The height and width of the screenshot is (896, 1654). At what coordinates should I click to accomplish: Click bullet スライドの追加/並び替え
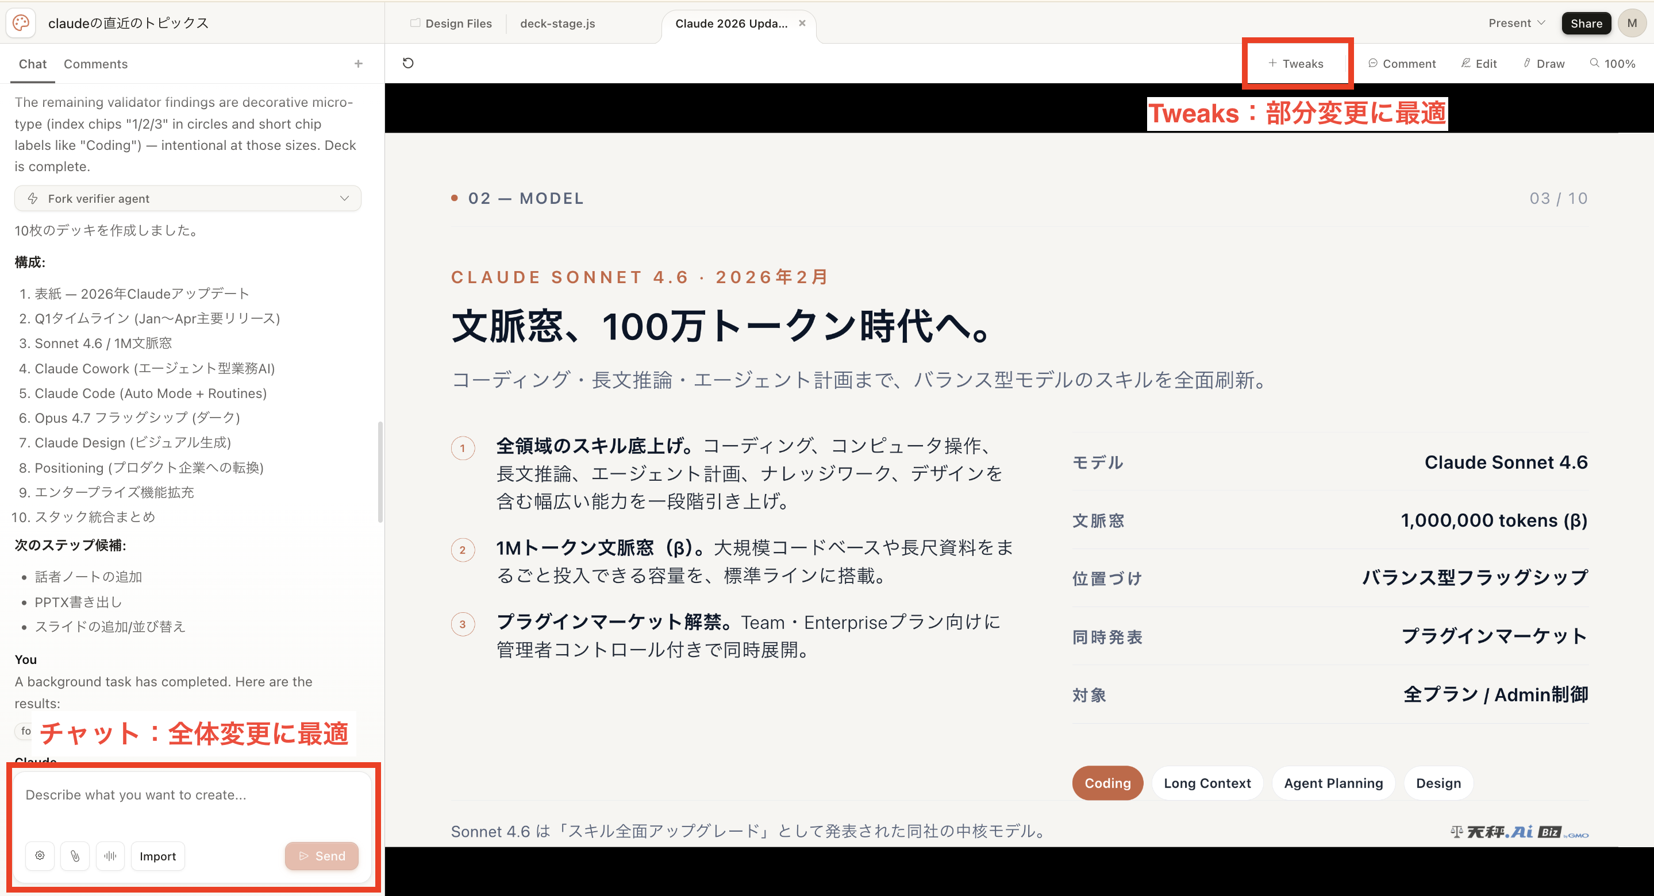(110, 627)
